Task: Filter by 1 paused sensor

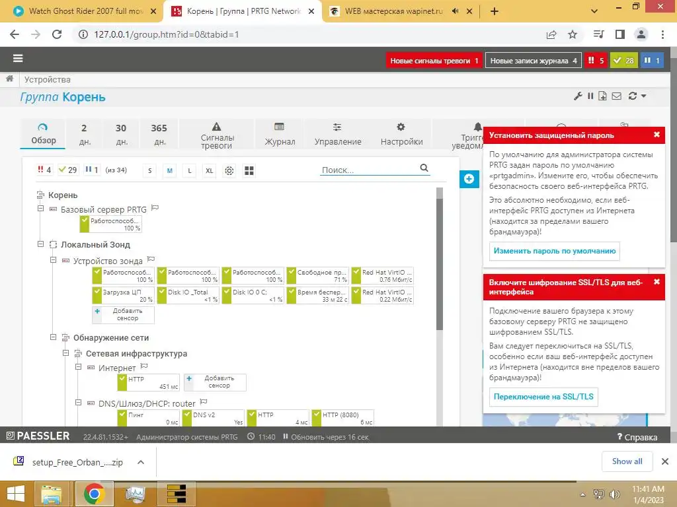Action: pos(91,170)
